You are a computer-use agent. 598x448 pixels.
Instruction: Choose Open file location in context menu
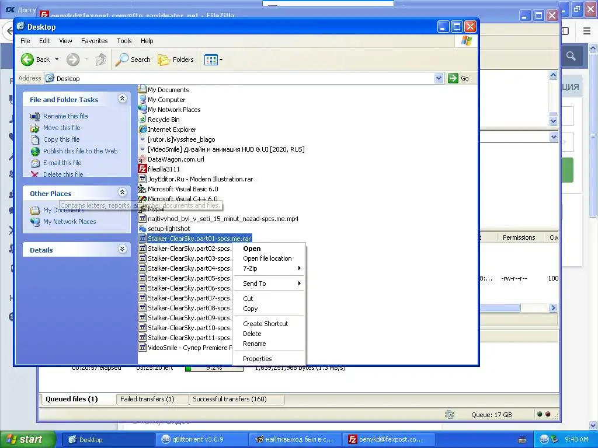(x=269, y=258)
